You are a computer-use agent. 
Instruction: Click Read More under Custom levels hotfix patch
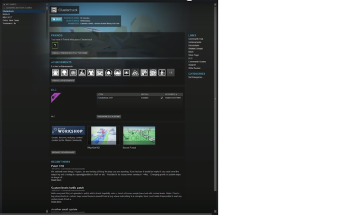[56, 202]
